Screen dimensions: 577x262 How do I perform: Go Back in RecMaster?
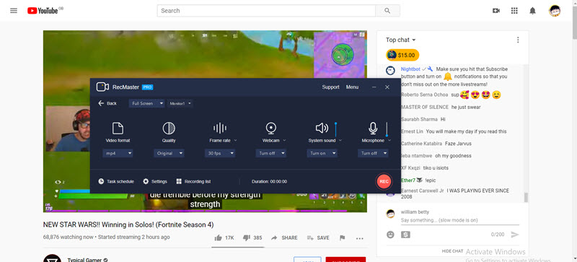107,103
